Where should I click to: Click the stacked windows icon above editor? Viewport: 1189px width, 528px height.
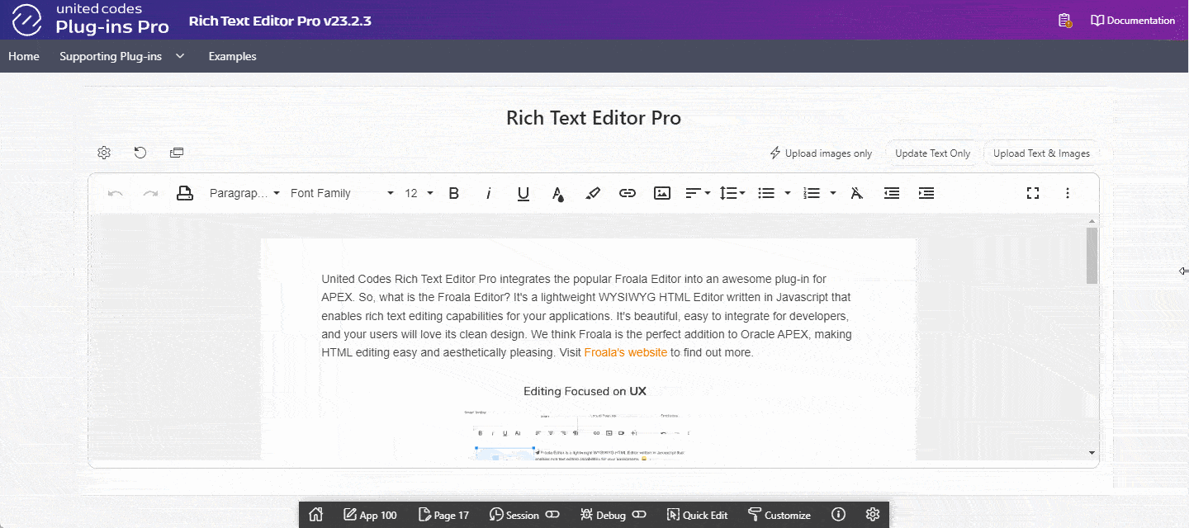point(177,153)
